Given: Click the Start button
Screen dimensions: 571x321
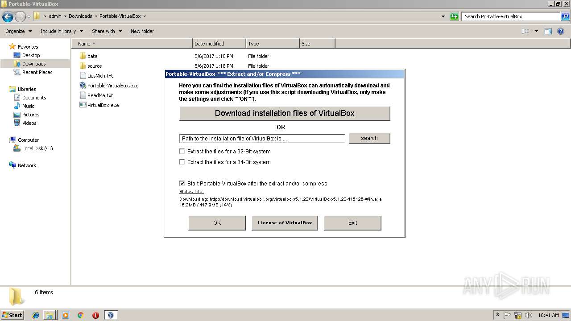Looking at the screenshot, I should point(12,315).
